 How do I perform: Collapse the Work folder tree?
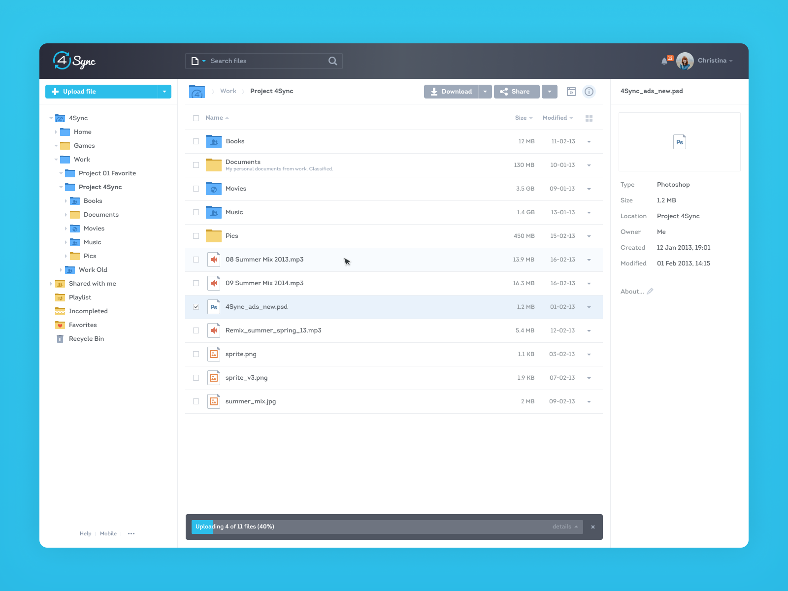coord(56,159)
